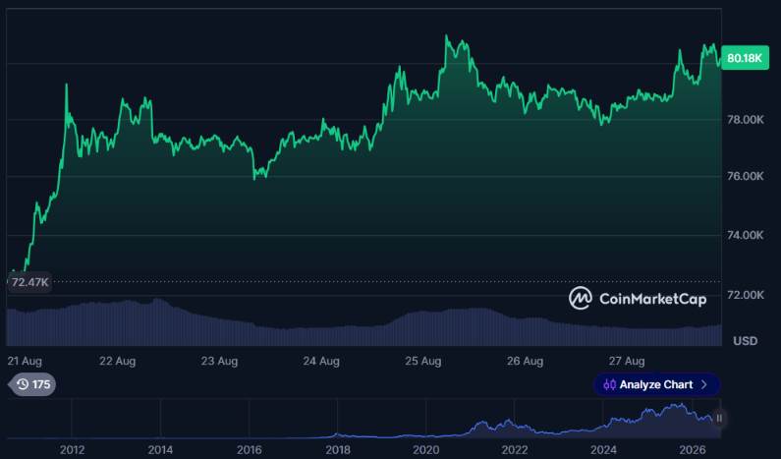The height and width of the screenshot is (459, 781).
Task: Click the 21 Aug date label
Action: 25,361
